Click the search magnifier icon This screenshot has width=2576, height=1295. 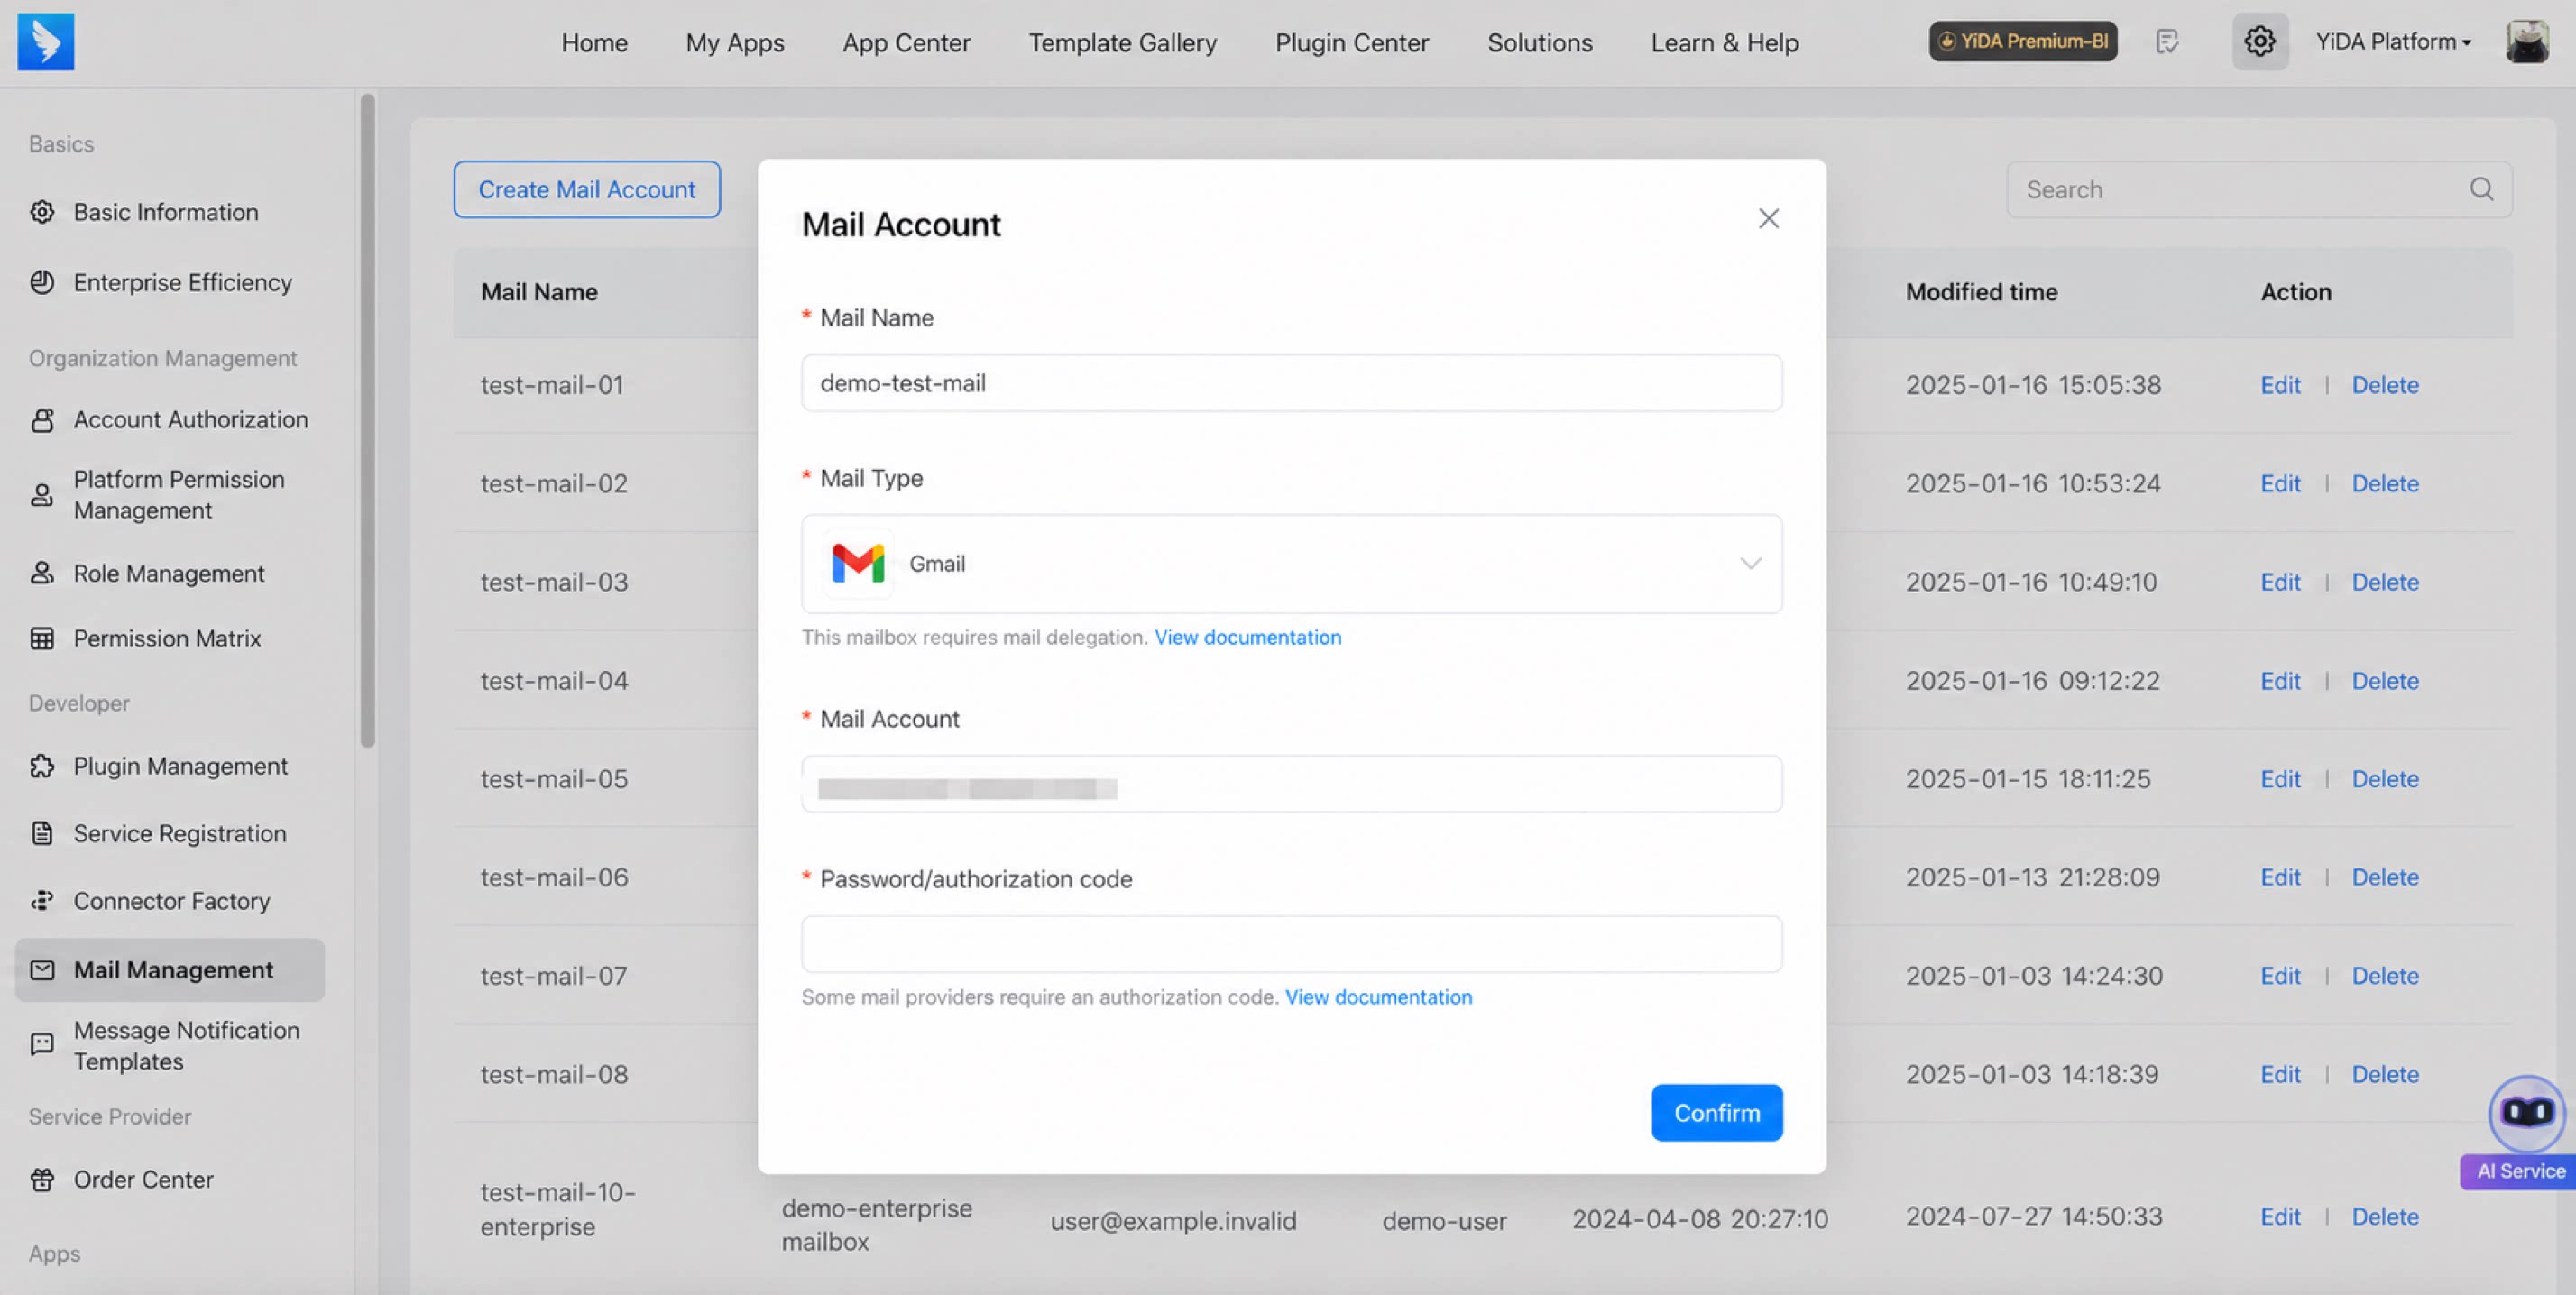[2481, 189]
